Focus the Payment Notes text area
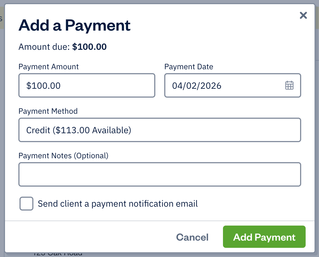The height and width of the screenshot is (257, 319). point(160,174)
